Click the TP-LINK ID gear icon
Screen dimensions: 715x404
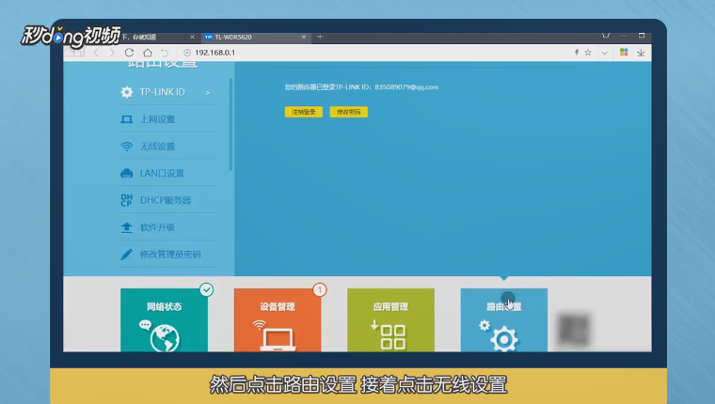click(126, 92)
